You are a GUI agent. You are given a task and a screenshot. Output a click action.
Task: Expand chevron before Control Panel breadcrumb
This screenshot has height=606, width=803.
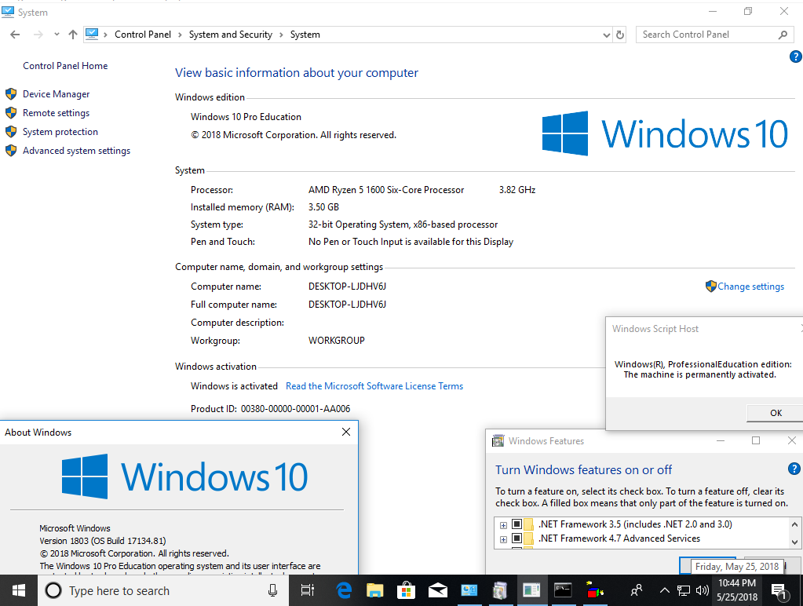[x=105, y=35]
